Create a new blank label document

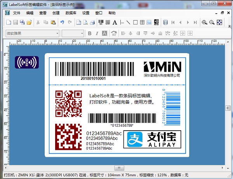[9, 22]
